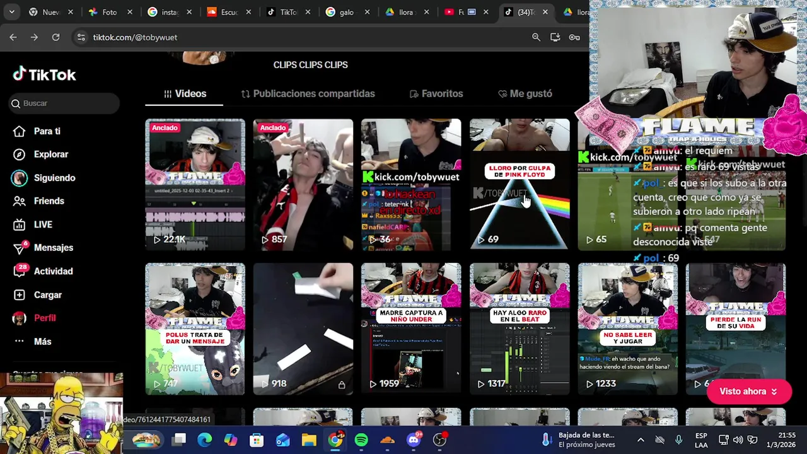
Task: Open Lloro por culpa de Pink Floyd video
Action: [x=520, y=185]
